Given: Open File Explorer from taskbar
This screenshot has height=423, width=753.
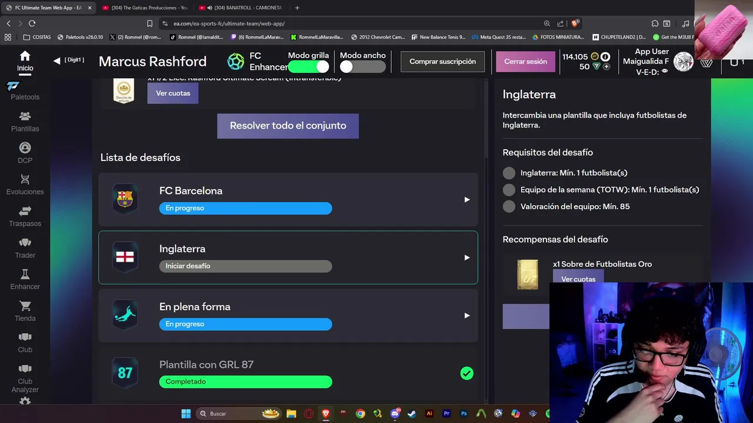Looking at the screenshot, I should (291, 414).
